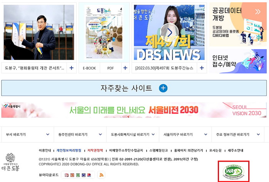
Task: Click the plus icon beside 자주찾는 사이트
Action: pyautogui.click(x=163, y=88)
